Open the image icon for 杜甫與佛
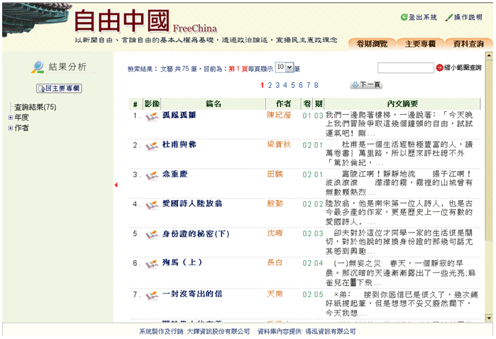496x339 pixels. pos(151,145)
